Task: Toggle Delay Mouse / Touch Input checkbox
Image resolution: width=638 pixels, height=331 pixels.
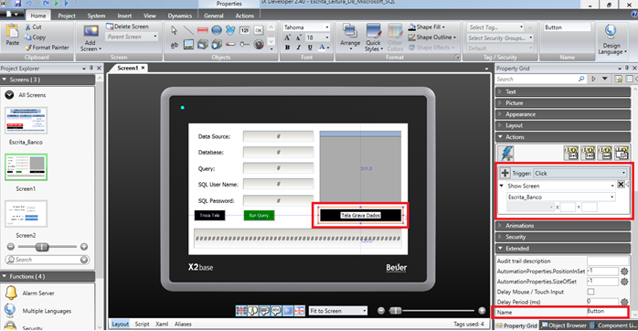Action: point(590,292)
